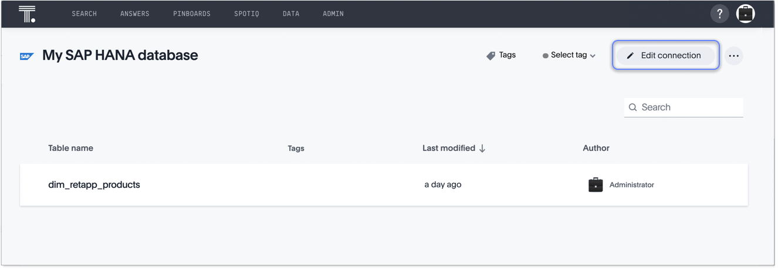778x270 pixels.
Task: Click the Tags label icon
Action: tap(491, 56)
